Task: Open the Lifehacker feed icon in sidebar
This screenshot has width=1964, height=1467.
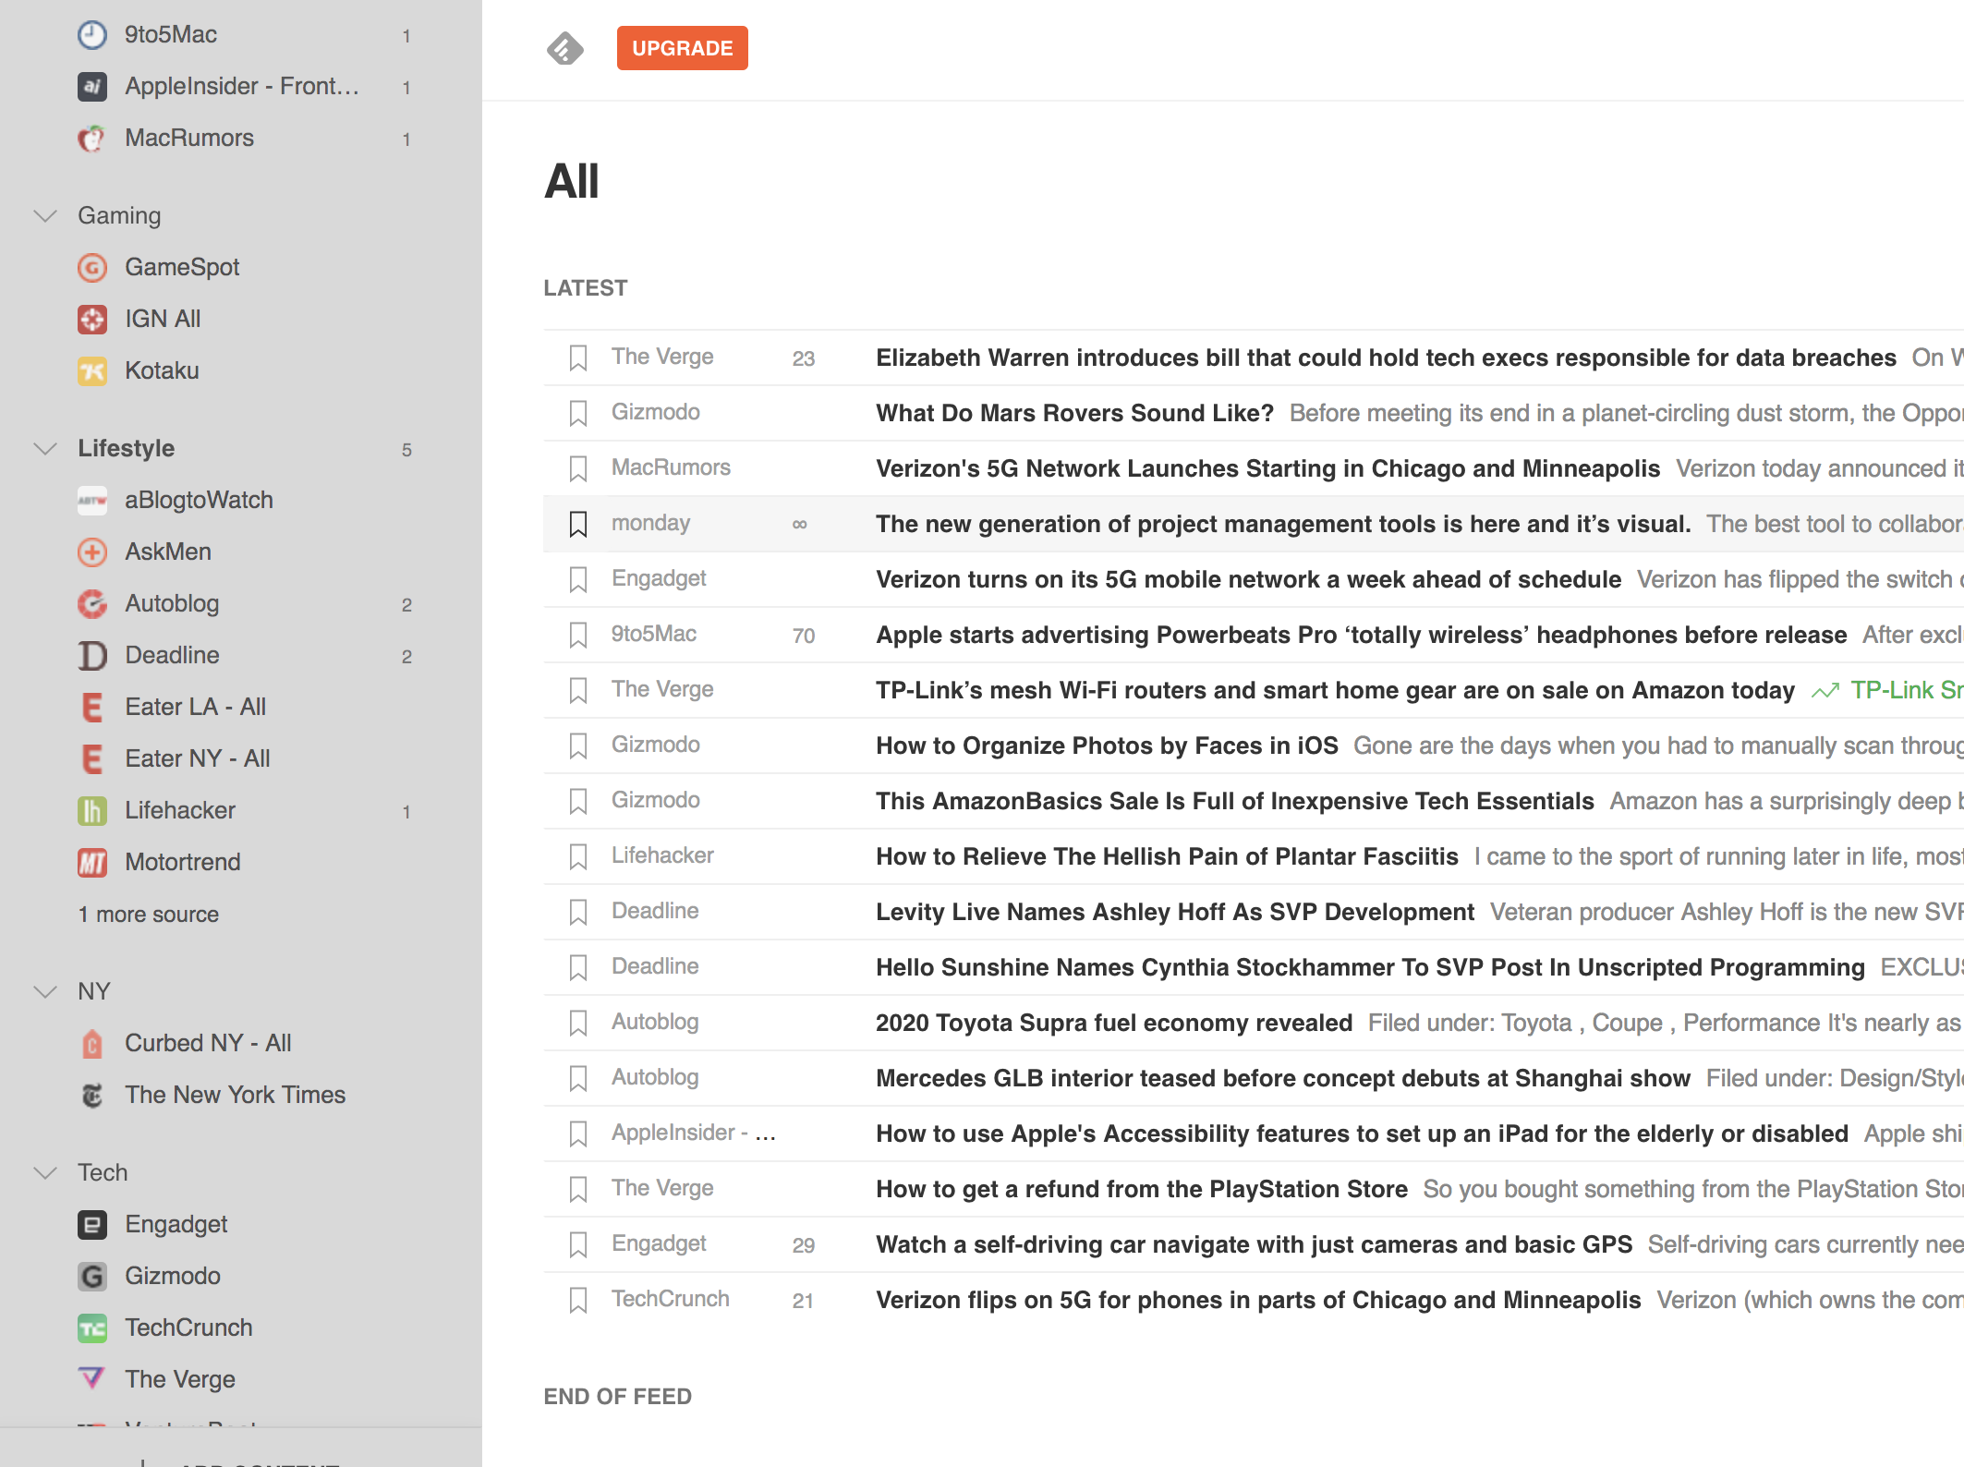Action: coord(91,811)
